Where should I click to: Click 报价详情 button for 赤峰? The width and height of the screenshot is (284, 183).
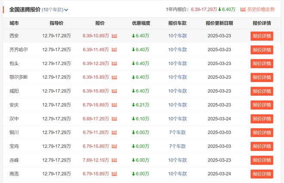(x=262, y=160)
